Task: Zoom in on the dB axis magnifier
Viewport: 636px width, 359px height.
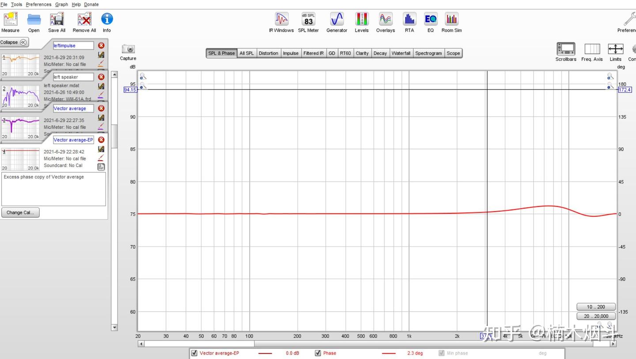Action: pos(143,77)
